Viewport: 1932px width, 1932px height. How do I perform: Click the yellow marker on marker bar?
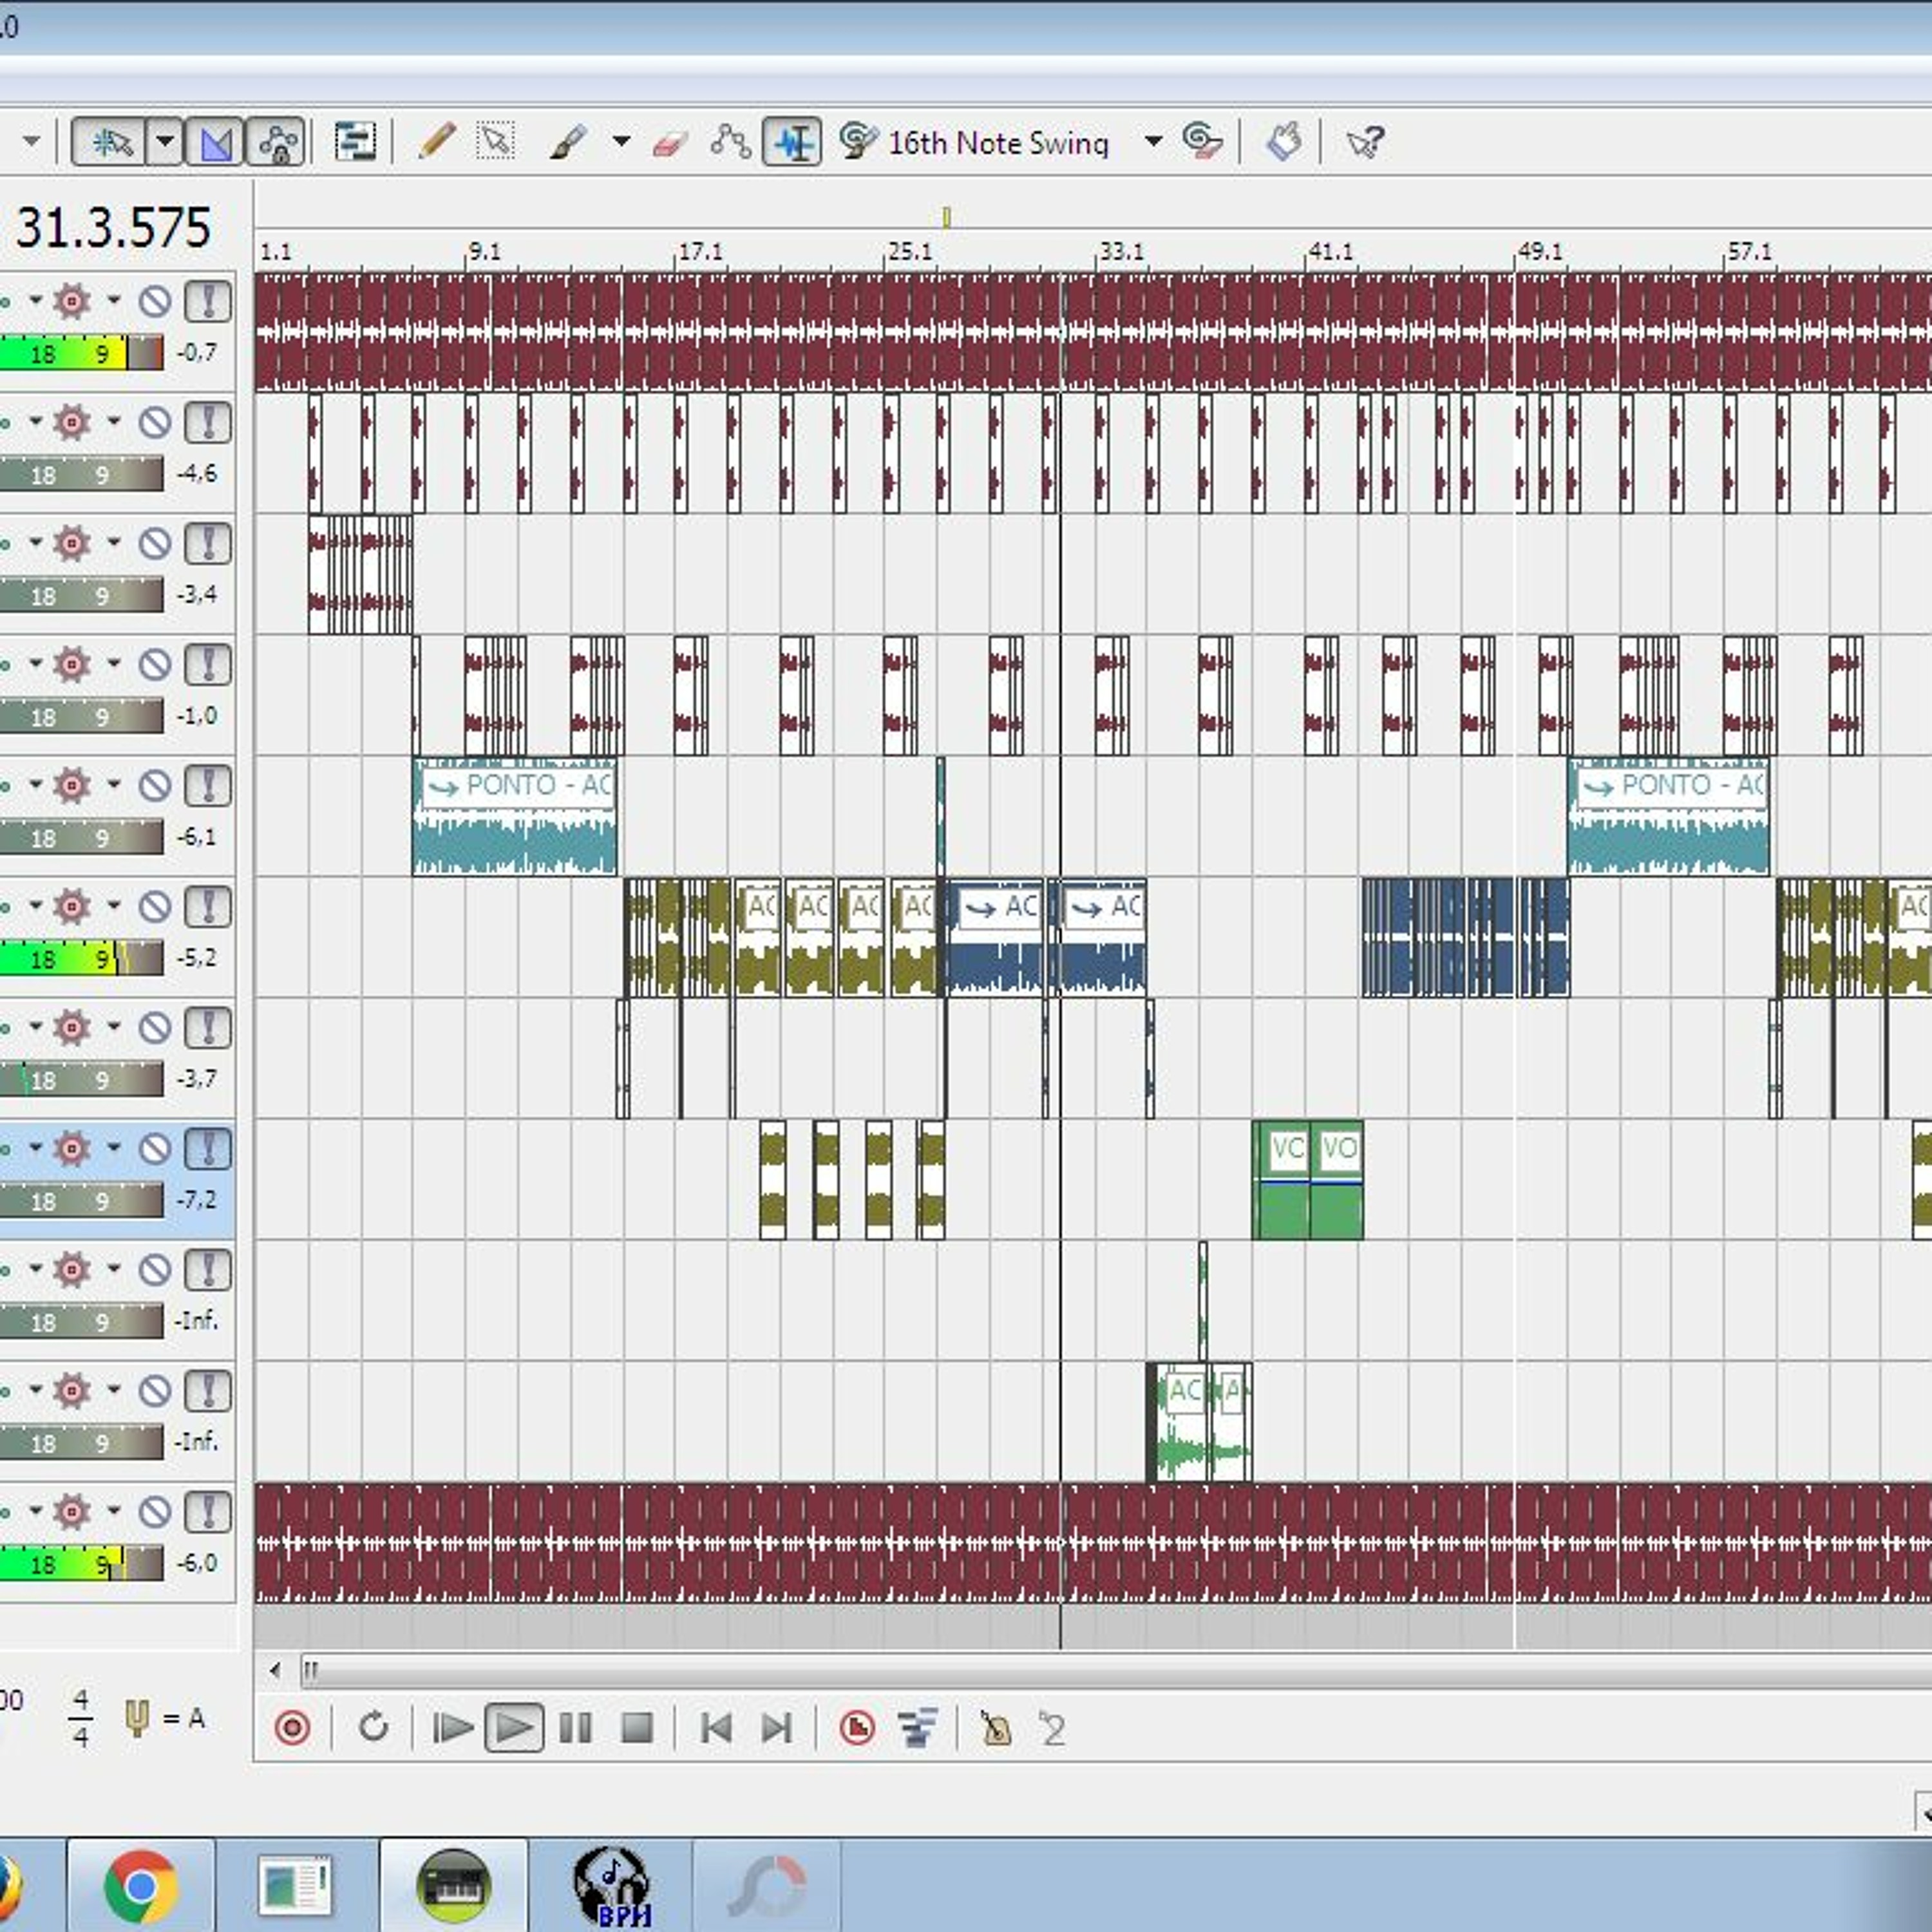point(946,217)
